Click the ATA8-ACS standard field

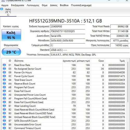tap(90, 50)
